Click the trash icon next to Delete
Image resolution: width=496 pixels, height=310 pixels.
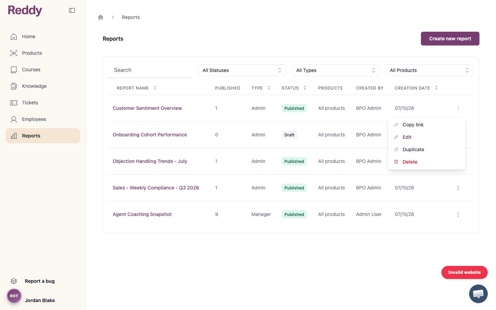396,162
